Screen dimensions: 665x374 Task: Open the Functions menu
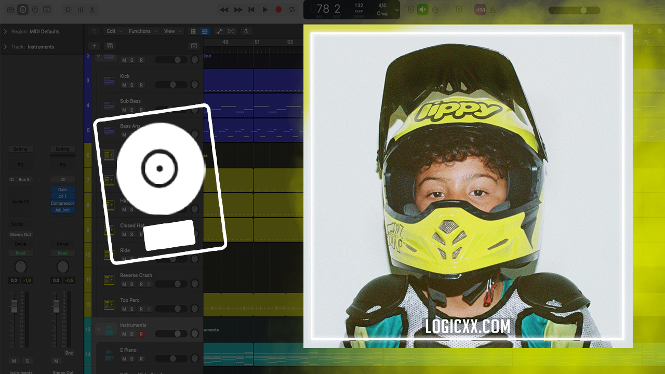(142, 31)
